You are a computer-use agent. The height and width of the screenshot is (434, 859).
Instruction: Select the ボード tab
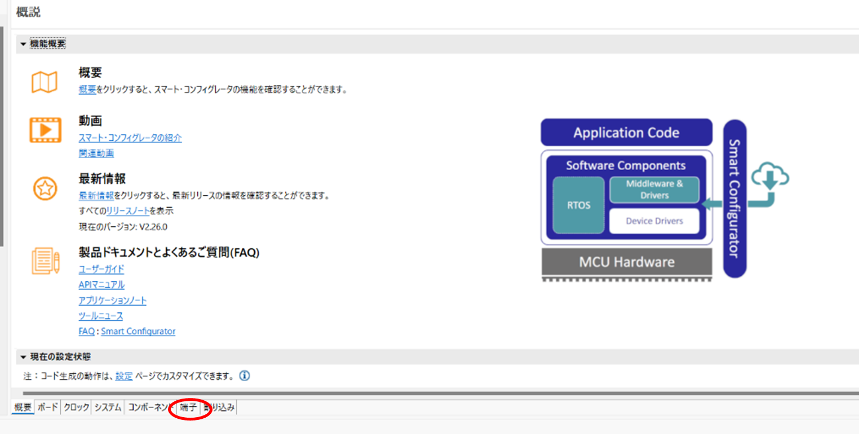coord(48,408)
